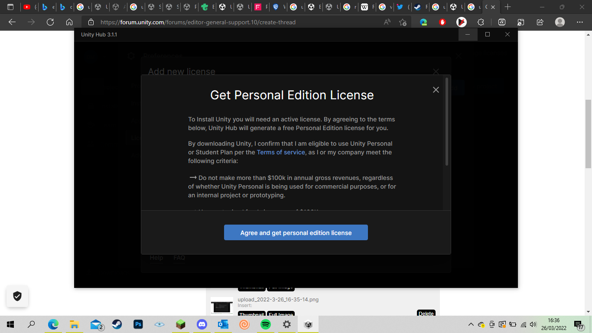Open the red play-button extension

461,22
